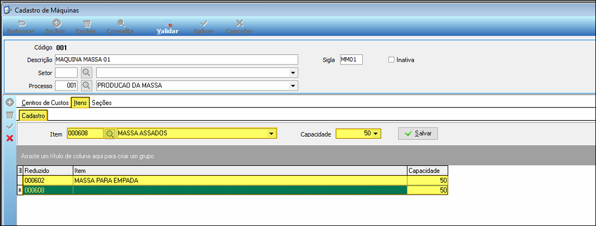Select grid cell 000602

pyautogui.click(x=48, y=180)
